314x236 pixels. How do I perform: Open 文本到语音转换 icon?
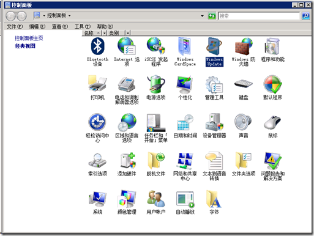[214, 166]
